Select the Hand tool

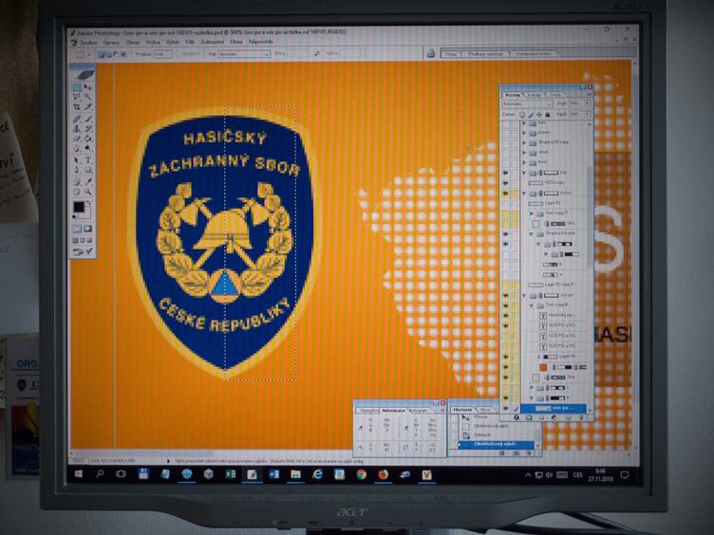77,192
